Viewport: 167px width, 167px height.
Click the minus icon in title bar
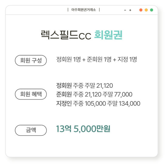[125, 10]
